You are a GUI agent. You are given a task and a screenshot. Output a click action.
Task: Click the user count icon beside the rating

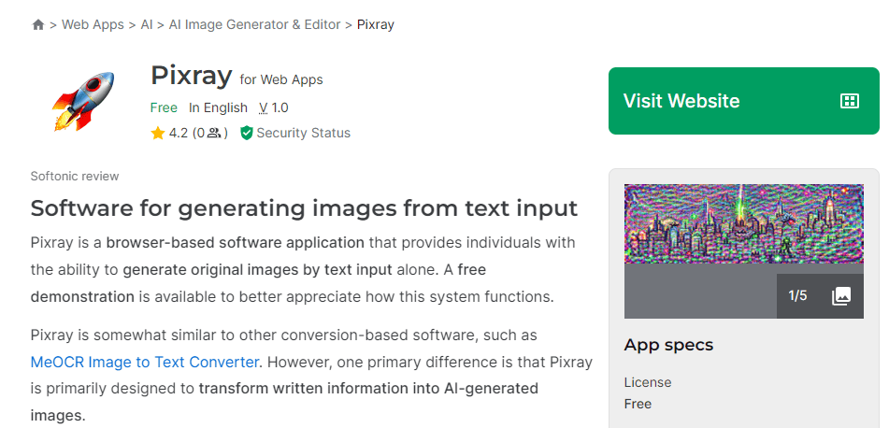(214, 134)
